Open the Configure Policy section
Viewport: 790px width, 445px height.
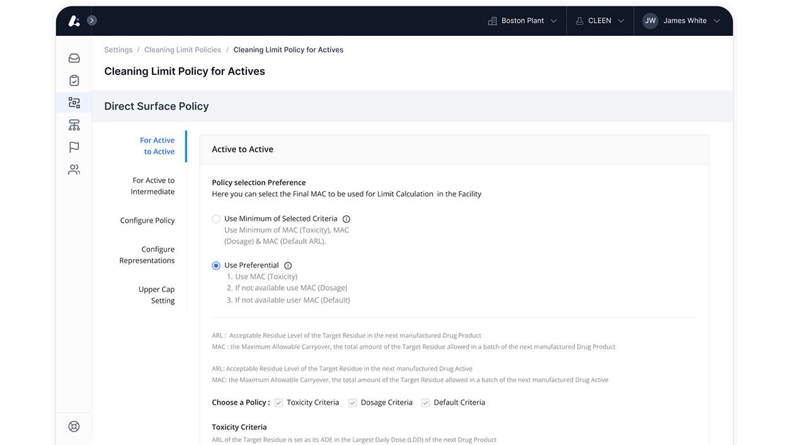[x=147, y=220]
